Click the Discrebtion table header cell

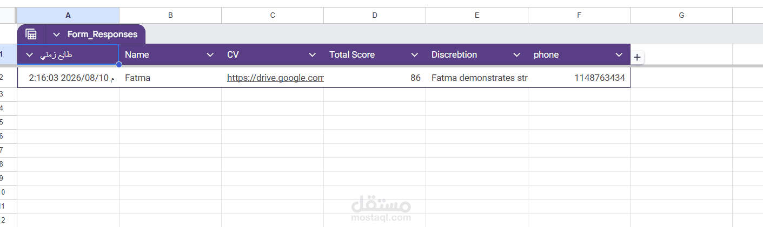click(477, 55)
